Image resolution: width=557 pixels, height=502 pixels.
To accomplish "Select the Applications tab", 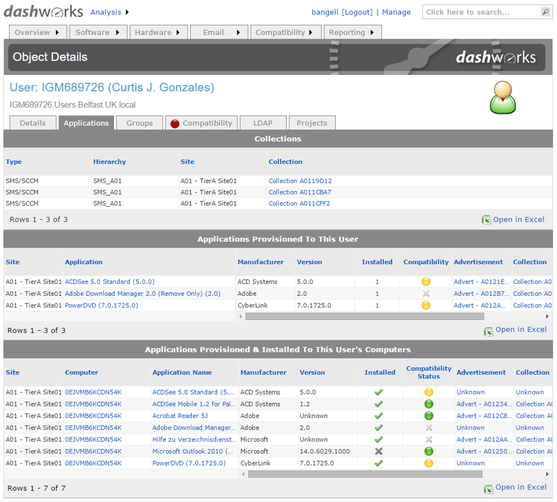I will tap(86, 123).
